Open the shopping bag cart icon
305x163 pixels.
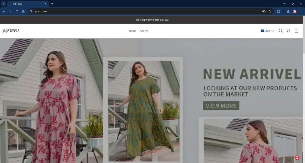pyautogui.click(x=296, y=31)
